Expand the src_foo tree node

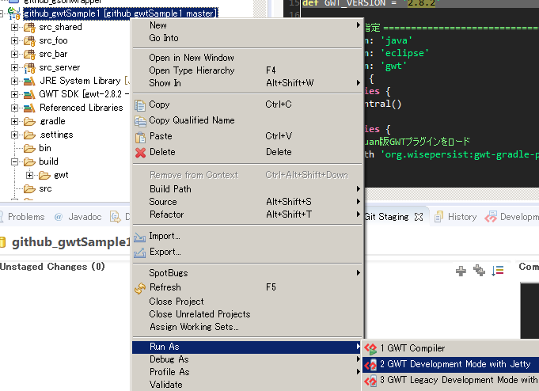[14, 40]
